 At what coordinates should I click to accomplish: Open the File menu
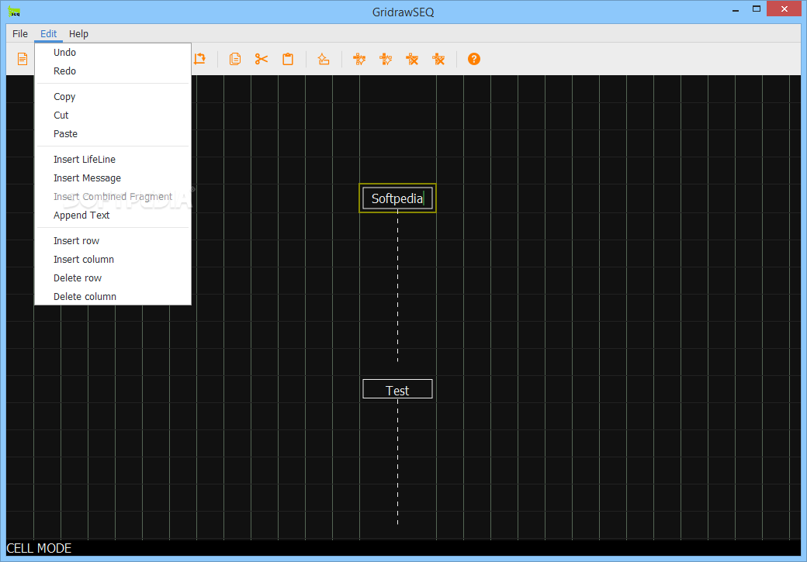[20, 33]
